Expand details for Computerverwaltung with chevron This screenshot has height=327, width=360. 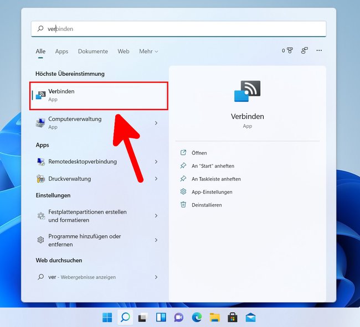coord(156,123)
